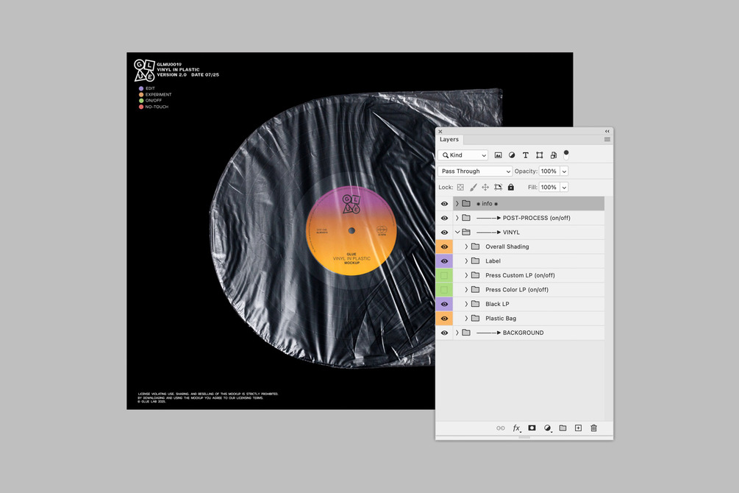Click the red NO-TOUCH legend dot
The image size is (739, 493).
click(x=141, y=107)
